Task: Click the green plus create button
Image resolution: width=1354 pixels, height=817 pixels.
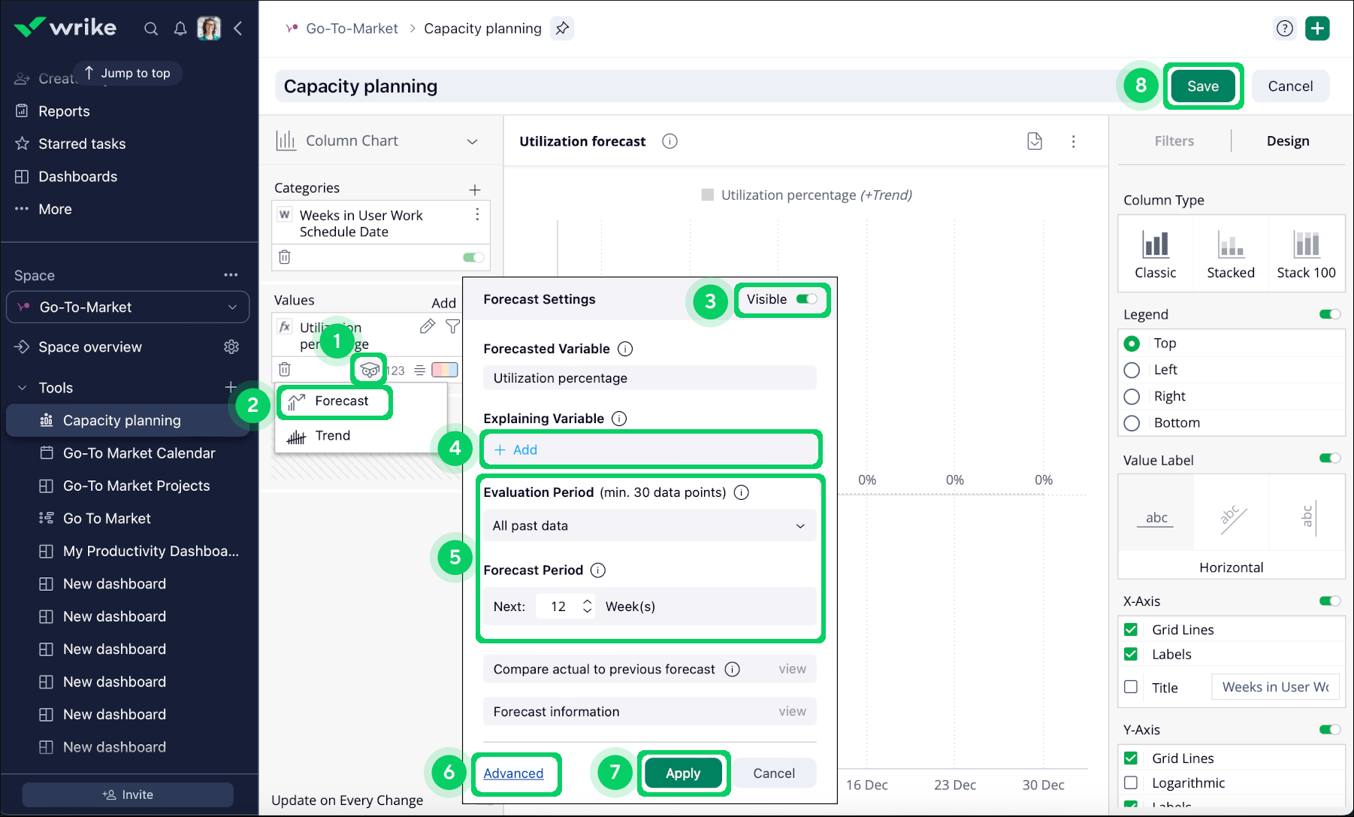Action: [x=1317, y=29]
